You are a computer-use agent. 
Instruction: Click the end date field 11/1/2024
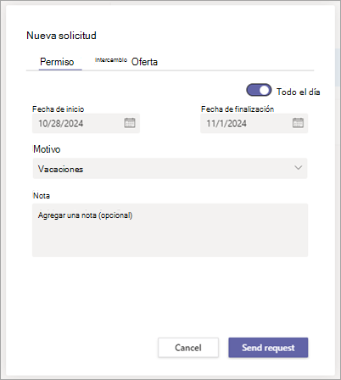point(254,123)
